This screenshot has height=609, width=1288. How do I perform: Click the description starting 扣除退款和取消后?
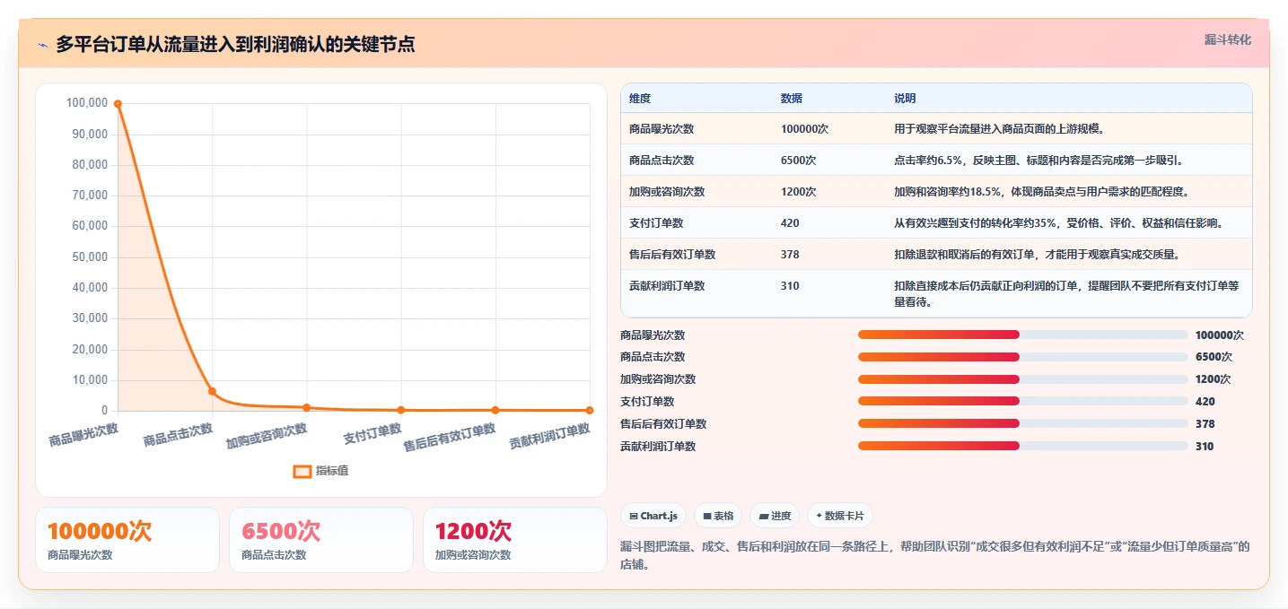coord(1037,255)
